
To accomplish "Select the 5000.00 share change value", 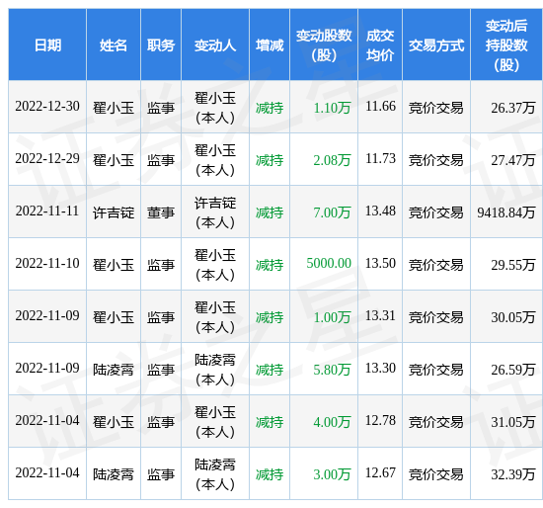I will coord(329,263).
